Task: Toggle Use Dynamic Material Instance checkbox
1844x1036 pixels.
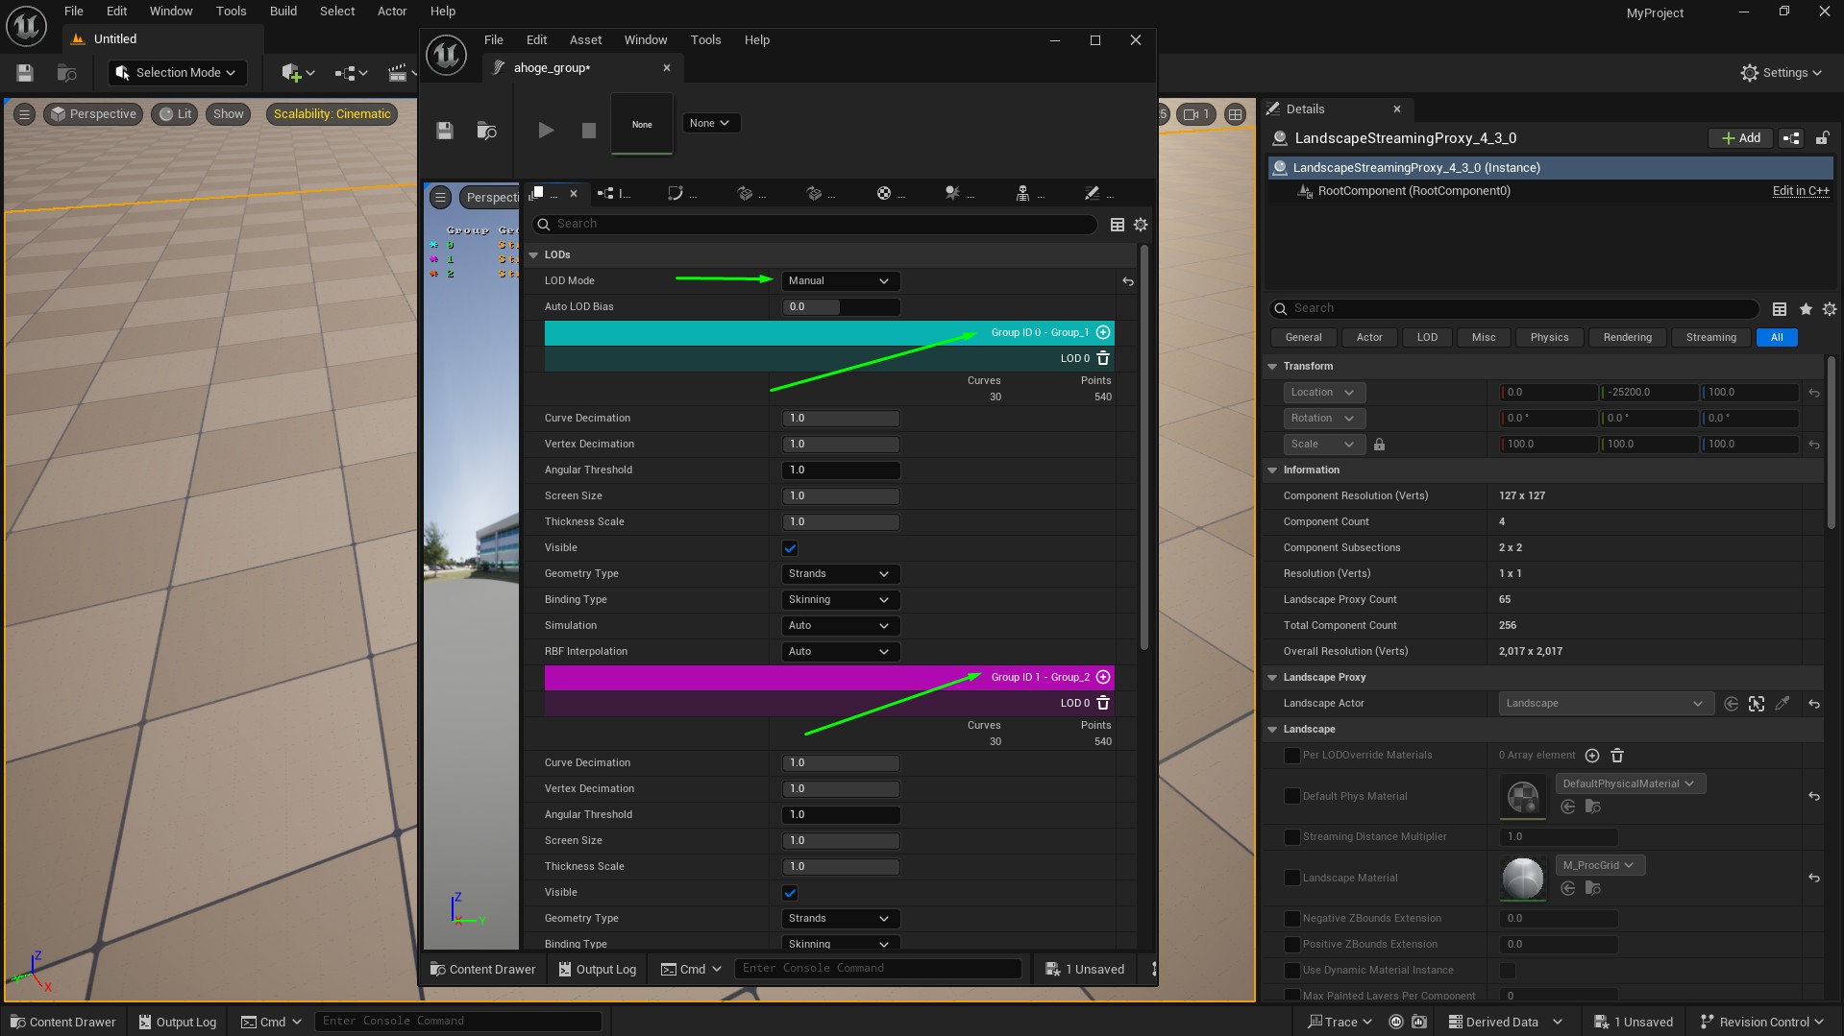Action: click(x=1507, y=970)
